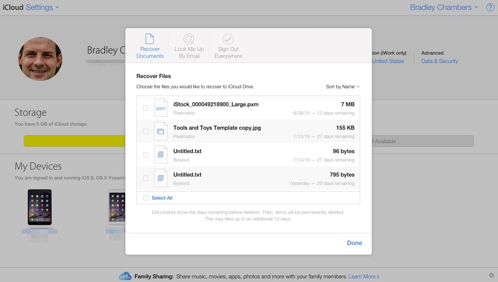Click the My Devices heading
Viewport: 498px width, 282px height.
pyautogui.click(x=38, y=166)
